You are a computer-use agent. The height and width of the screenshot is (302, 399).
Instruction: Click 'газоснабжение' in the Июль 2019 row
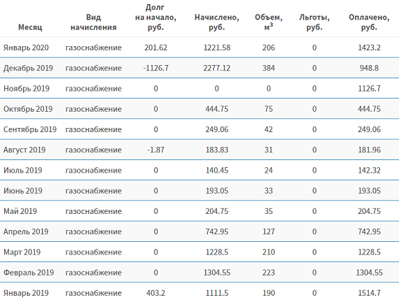(x=93, y=170)
